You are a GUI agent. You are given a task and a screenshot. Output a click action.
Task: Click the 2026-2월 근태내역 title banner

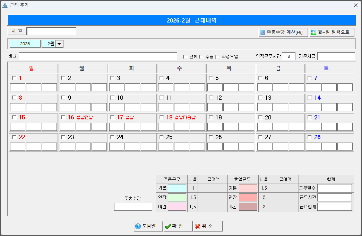(182, 20)
